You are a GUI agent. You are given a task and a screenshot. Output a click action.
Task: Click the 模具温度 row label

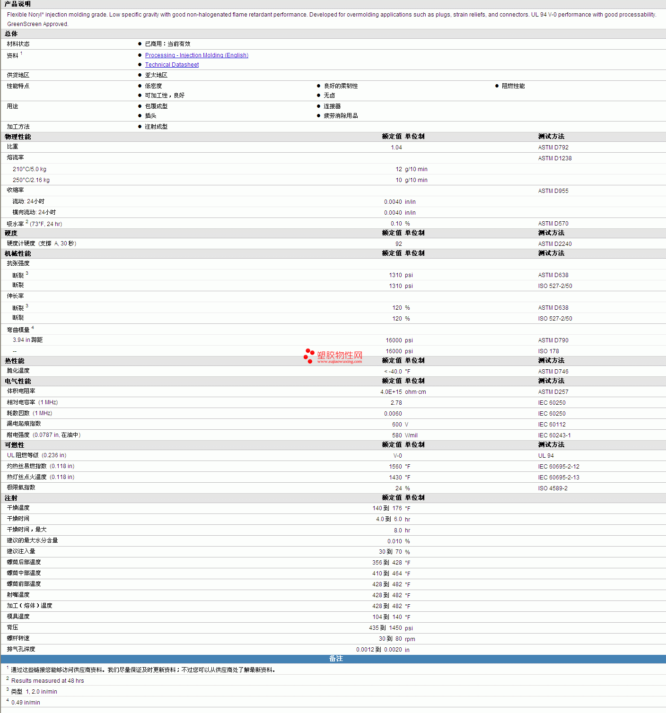18,617
